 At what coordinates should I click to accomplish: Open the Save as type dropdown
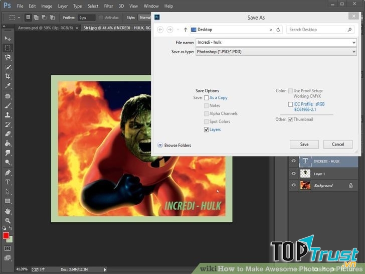tap(354, 52)
